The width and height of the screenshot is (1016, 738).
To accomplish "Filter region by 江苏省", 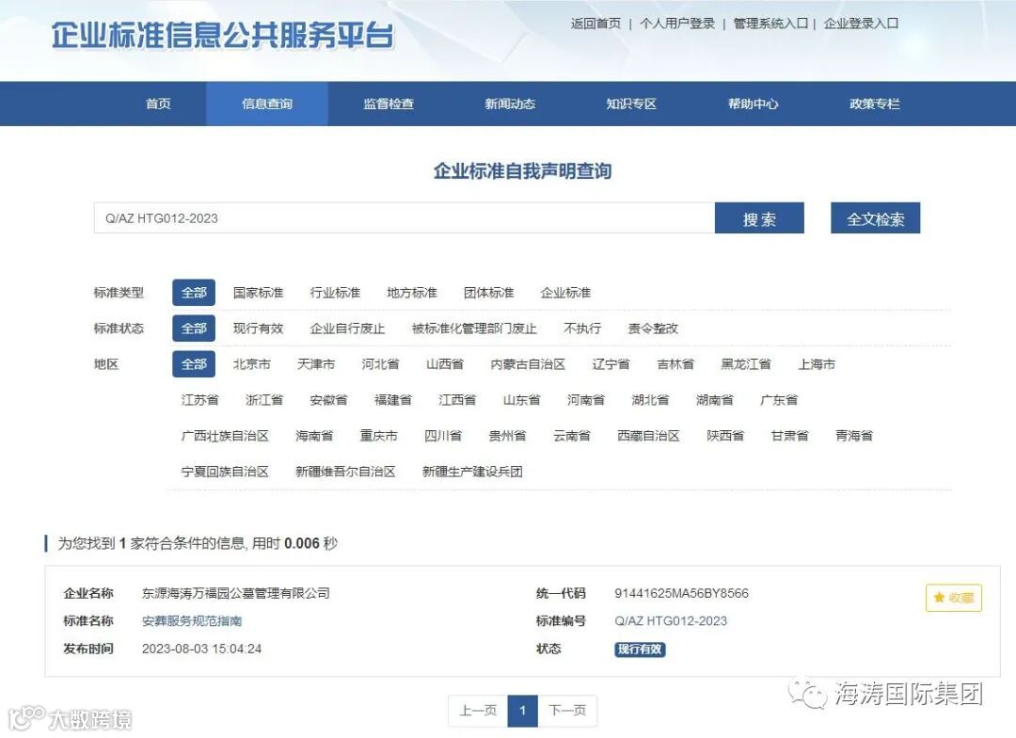I will pos(199,399).
